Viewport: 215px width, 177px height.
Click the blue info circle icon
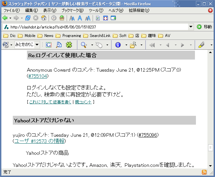point(118,45)
